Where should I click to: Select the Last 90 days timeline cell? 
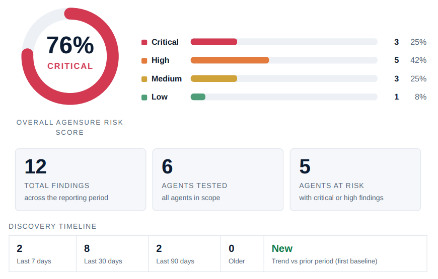[185, 253]
